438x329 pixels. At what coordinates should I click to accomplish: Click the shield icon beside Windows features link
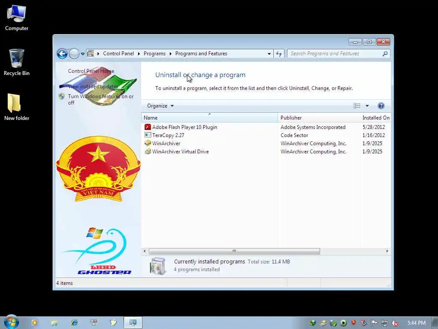[62, 96]
